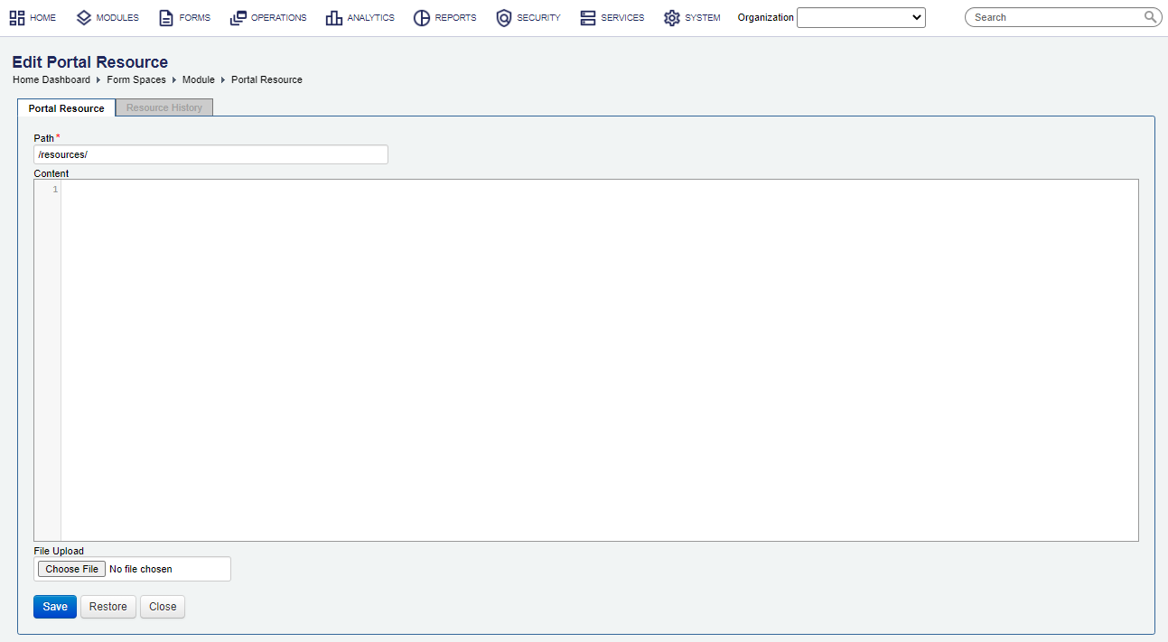Screen dimensions: 1168x642
Task: Click the Analytics bar chart icon
Action: click(x=334, y=18)
